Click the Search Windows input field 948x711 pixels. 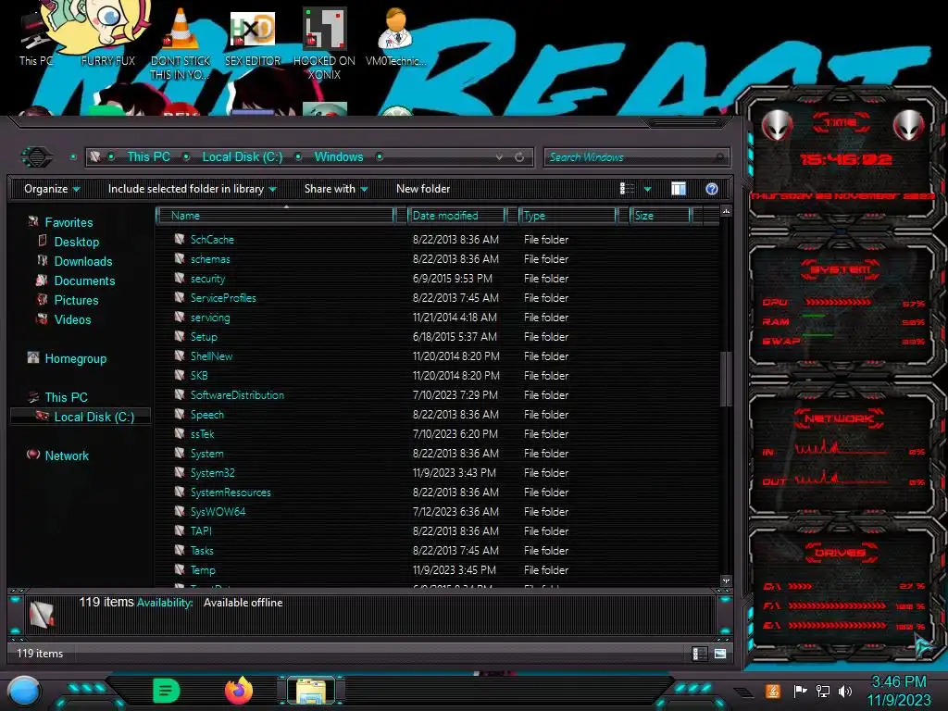(635, 157)
